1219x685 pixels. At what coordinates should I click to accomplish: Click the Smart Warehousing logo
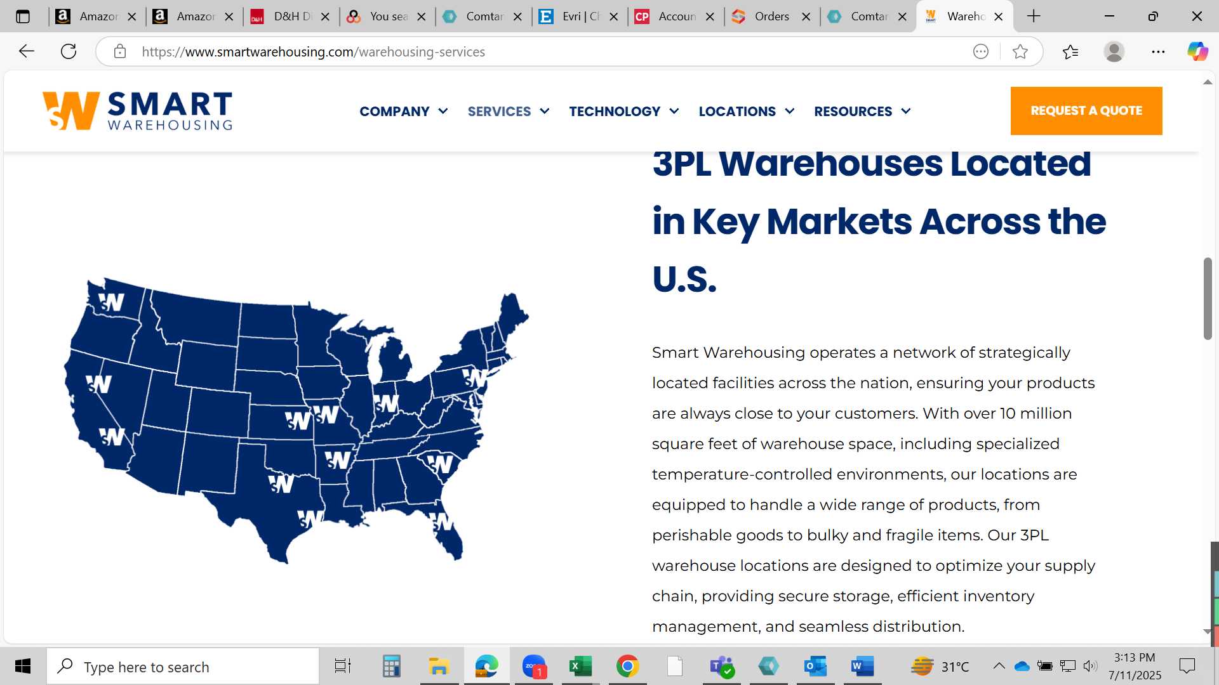pos(137,111)
